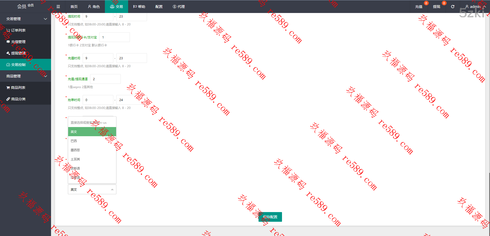The height and width of the screenshot is (236, 490).
Task: Open the 代理 agent menu
Action: 179,7
